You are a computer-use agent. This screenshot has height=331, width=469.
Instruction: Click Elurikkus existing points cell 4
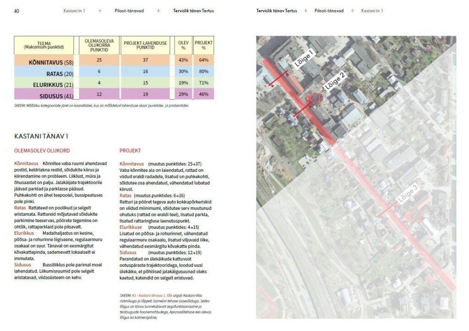click(99, 83)
